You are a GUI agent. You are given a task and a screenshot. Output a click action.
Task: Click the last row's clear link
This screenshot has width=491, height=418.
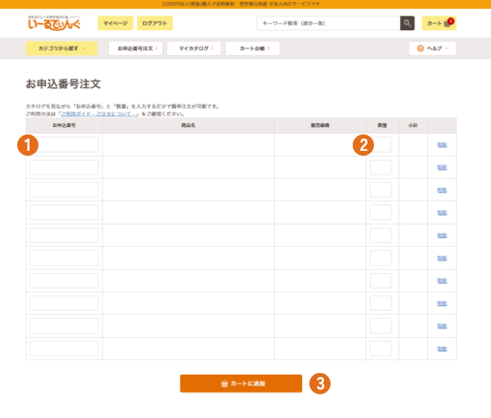tap(442, 348)
